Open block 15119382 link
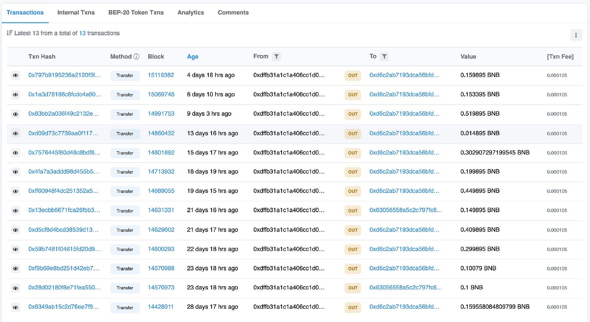Viewport: 590px width, 322px height. pos(161,75)
